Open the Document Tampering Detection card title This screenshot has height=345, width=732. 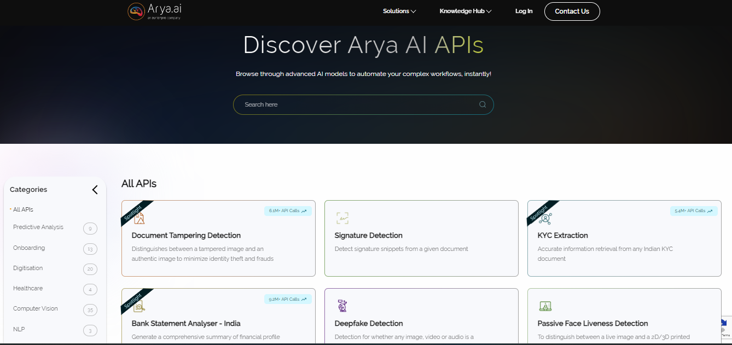point(186,236)
